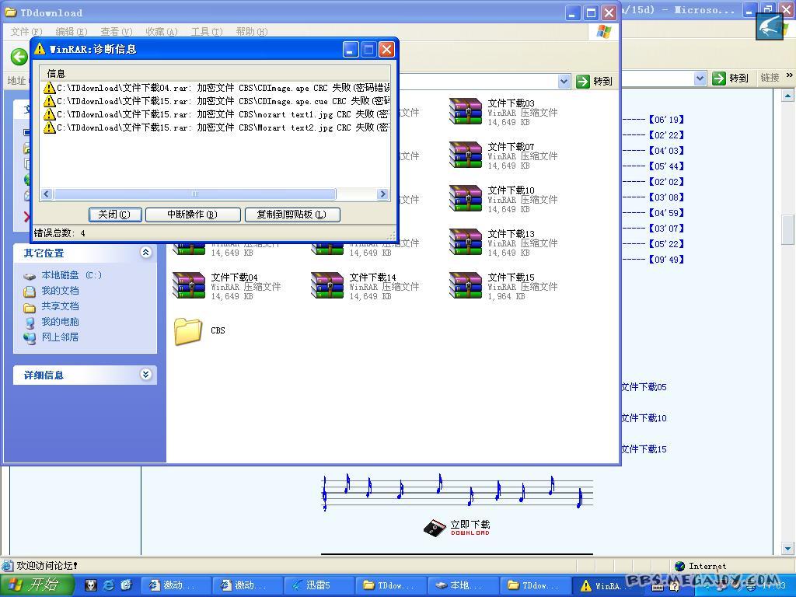Expand the 详细信息 panel
The image size is (796, 597).
coord(145,375)
